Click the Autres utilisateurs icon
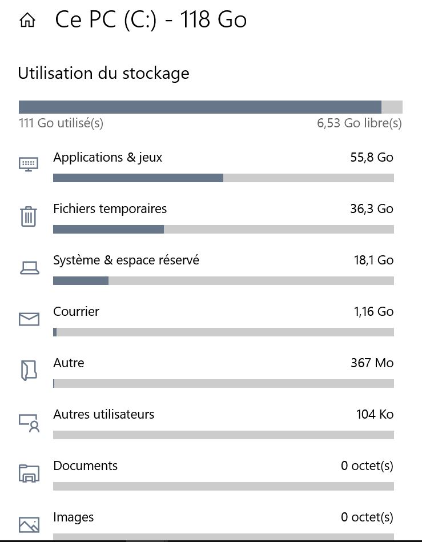This screenshot has width=422, height=542. (x=29, y=422)
